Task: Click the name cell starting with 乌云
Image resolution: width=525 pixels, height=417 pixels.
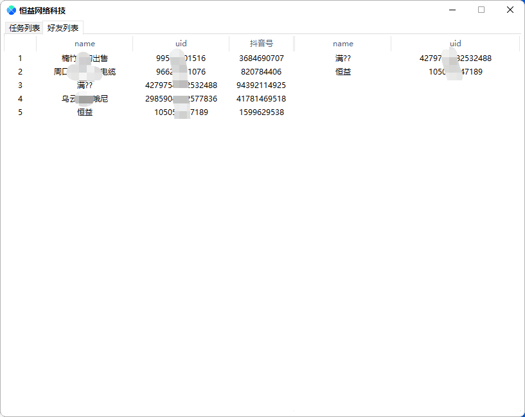Action: pos(85,99)
